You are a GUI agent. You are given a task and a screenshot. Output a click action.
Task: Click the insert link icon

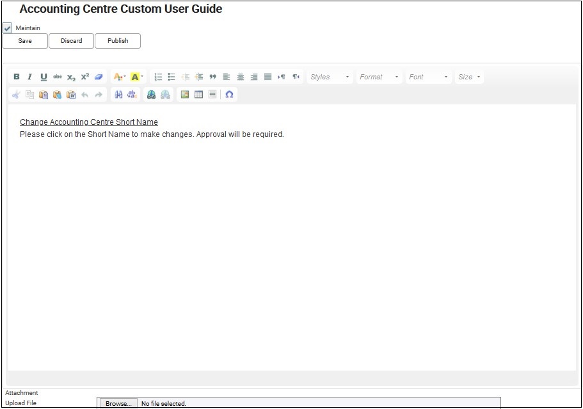(x=151, y=95)
